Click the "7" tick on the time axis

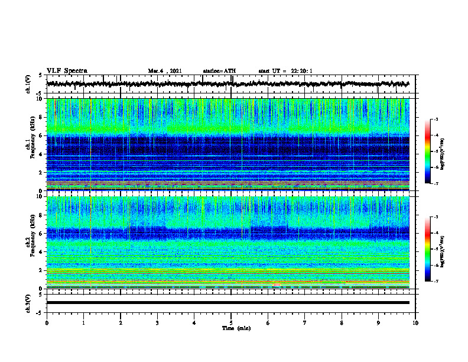click(305, 323)
